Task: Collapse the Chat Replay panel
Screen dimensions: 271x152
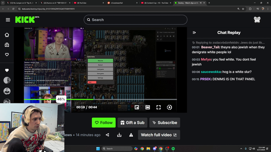Action: pyautogui.click(x=194, y=33)
